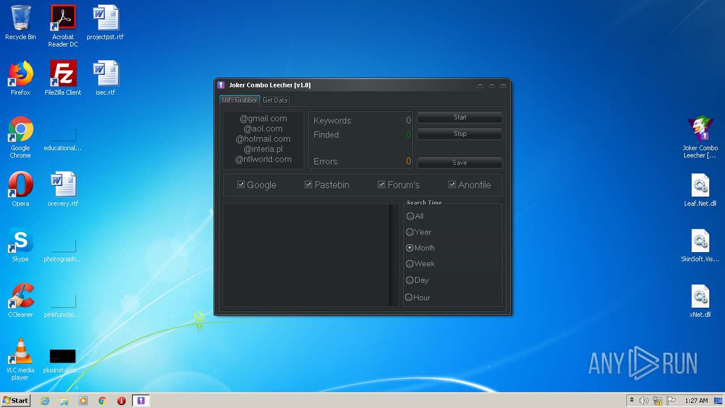Image resolution: width=725 pixels, height=408 pixels.
Task: Launch Acrobat Reader DC shortcut
Action: click(63, 26)
